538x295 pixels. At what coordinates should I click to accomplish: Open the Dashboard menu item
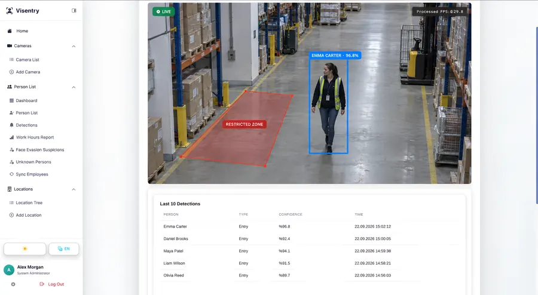(x=26, y=100)
